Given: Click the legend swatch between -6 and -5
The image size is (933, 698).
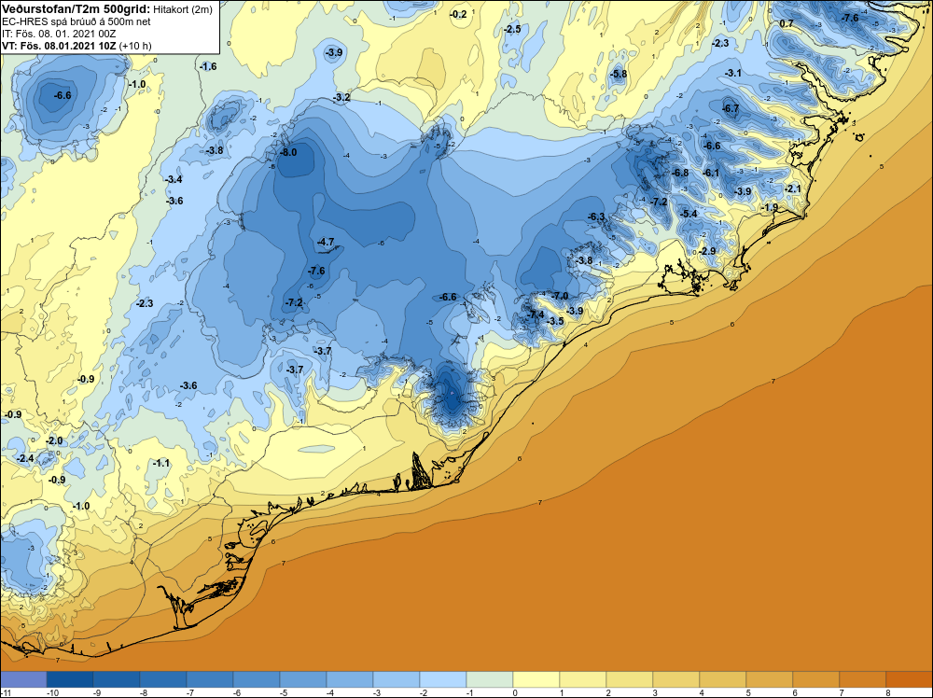Looking at the screenshot, I should coord(257,679).
